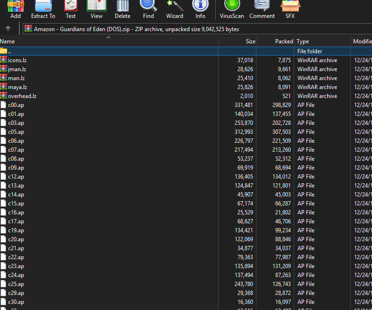Select file c29.ap
The height and width of the screenshot is (310, 372).
pyautogui.click(x=16, y=293)
